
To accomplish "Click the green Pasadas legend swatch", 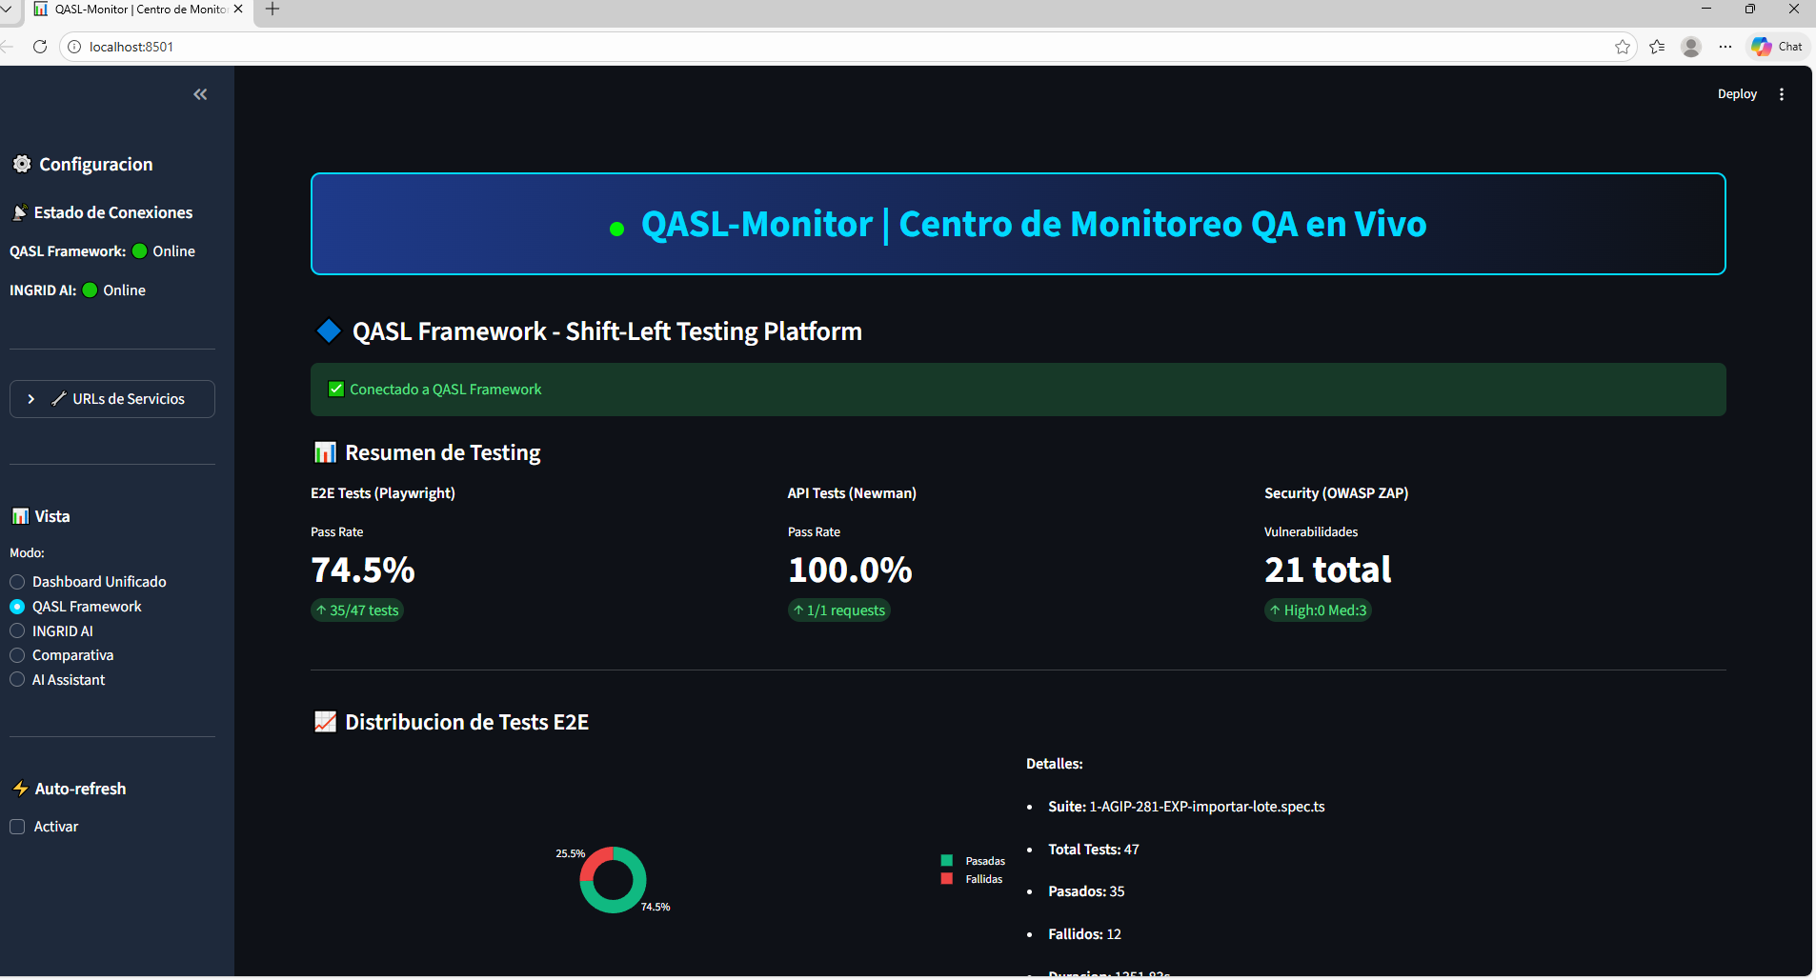I will tap(946, 859).
